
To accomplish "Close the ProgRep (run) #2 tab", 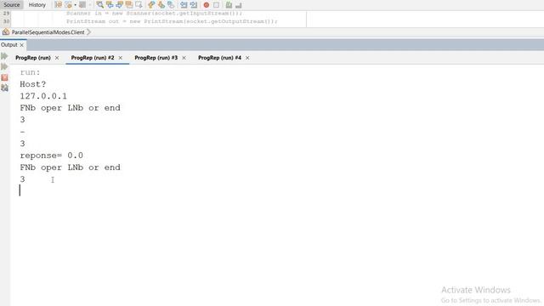I will pos(121,58).
